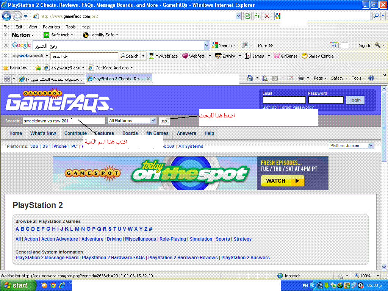Switch to the Arabic forum tab

51,79
